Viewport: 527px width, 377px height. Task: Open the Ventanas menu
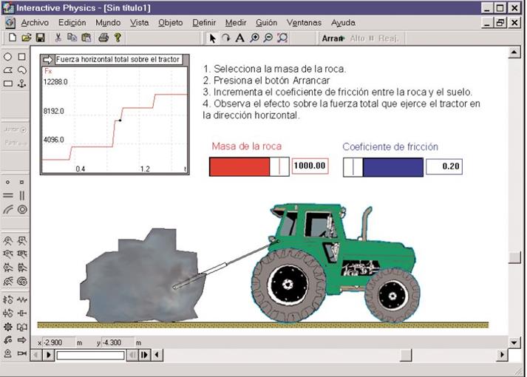pos(305,23)
